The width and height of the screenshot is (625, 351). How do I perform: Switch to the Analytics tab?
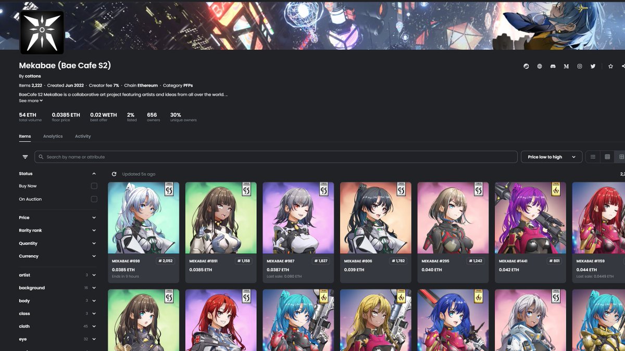pos(53,136)
